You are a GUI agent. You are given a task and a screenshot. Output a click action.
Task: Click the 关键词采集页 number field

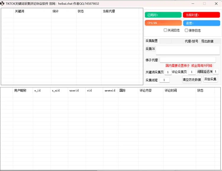(168, 72)
